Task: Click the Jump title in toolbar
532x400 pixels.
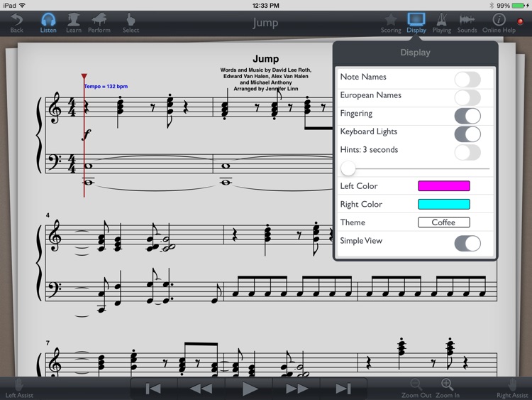Action: coord(265,23)
